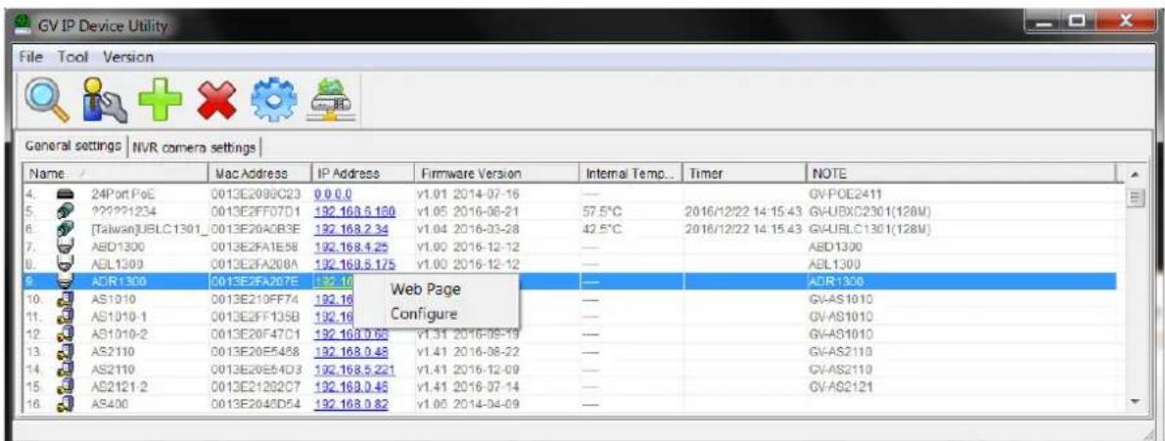Open the Version menu
The height and width of the screenshot is (441, 1165).
pos(128,57)
